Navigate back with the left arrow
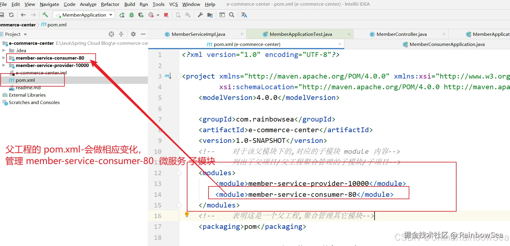The image size is (510, 246). pos(23,15)
